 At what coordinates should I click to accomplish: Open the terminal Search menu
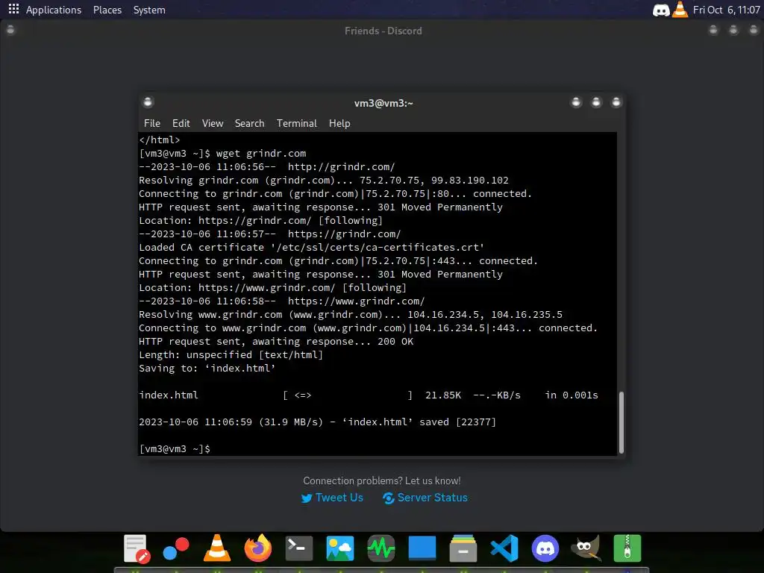point(249,123)
